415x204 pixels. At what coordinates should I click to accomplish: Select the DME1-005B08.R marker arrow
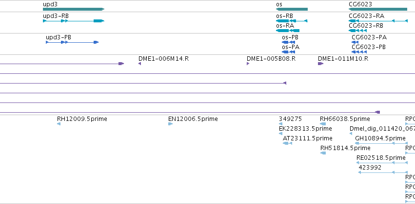tap(248, 64)
